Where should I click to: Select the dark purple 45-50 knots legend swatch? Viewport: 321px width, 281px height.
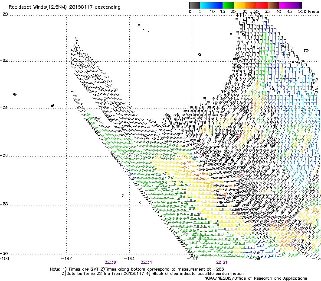[x=296, y=5]
